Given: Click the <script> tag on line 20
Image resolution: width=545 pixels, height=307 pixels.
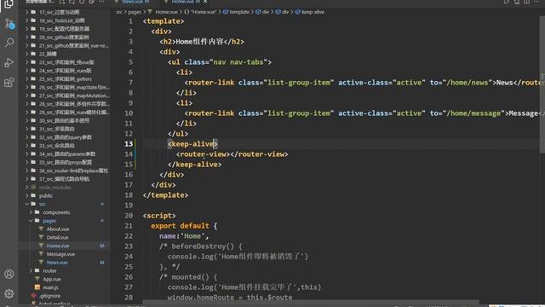Looking at the screenshot, I should (159, 216).
